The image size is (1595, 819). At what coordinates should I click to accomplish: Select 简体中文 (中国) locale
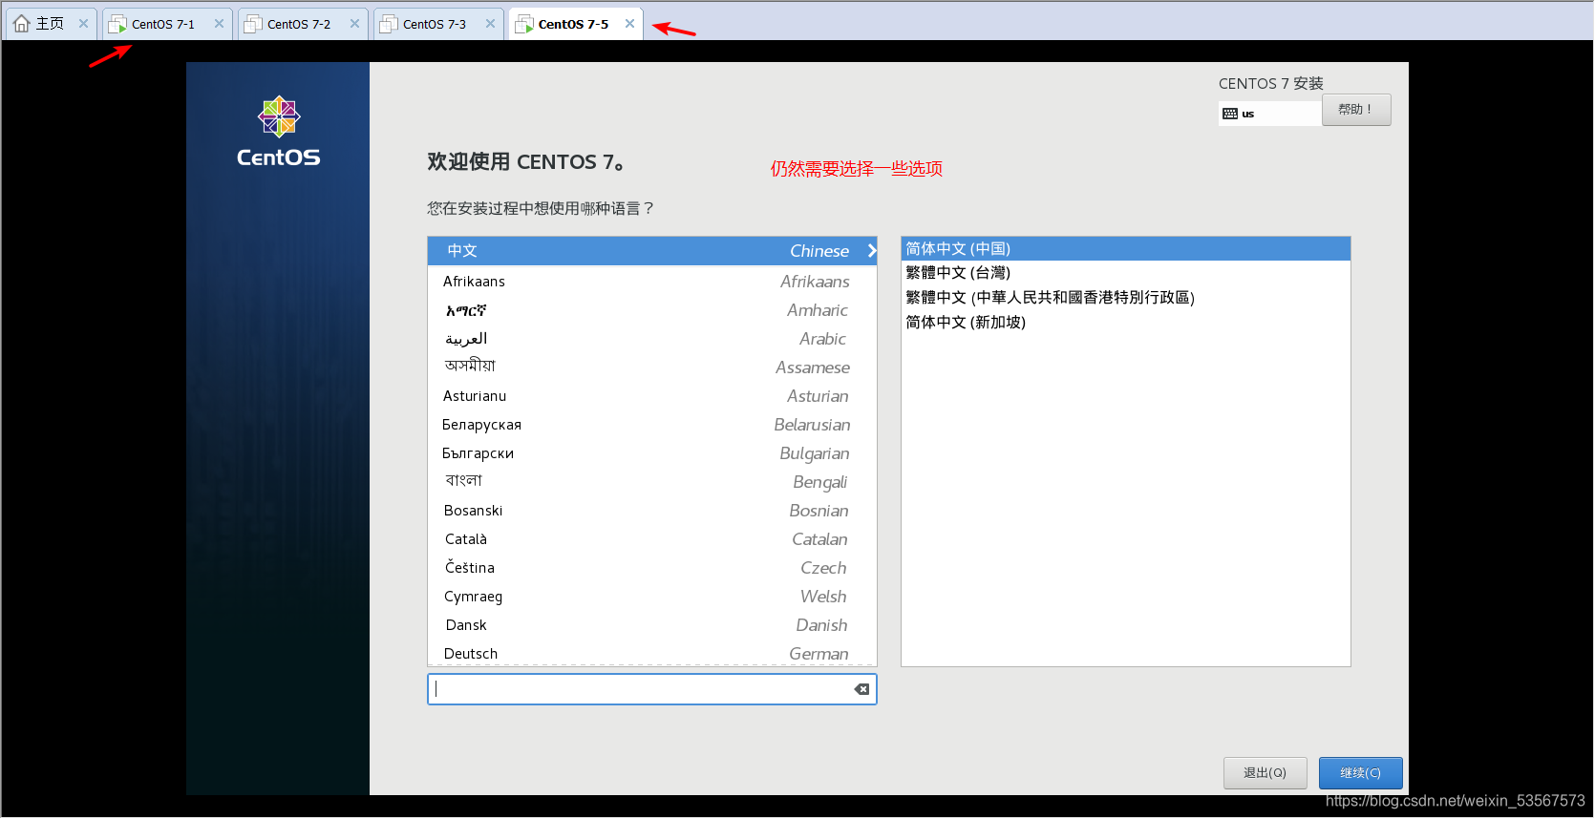tap(1126, 249)
